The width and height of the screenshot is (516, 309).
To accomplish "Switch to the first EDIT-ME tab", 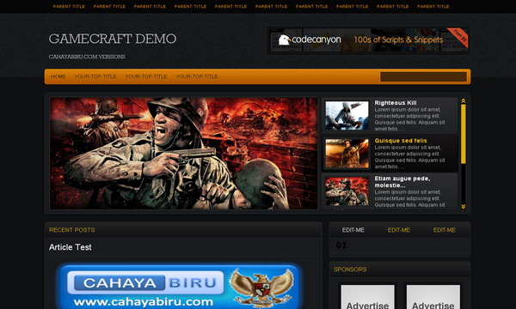I will 353,230.
